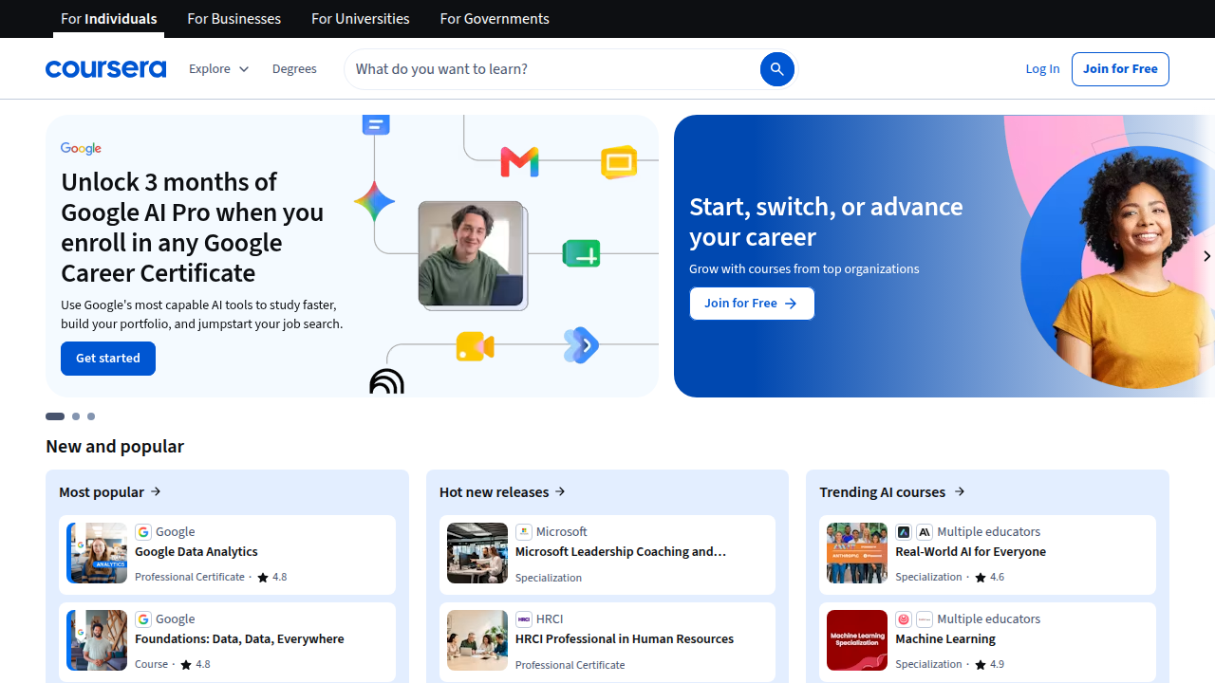Click the Machine Learning course title
The height and width of the screenshot is (683, 1215).
click(945, 639)
